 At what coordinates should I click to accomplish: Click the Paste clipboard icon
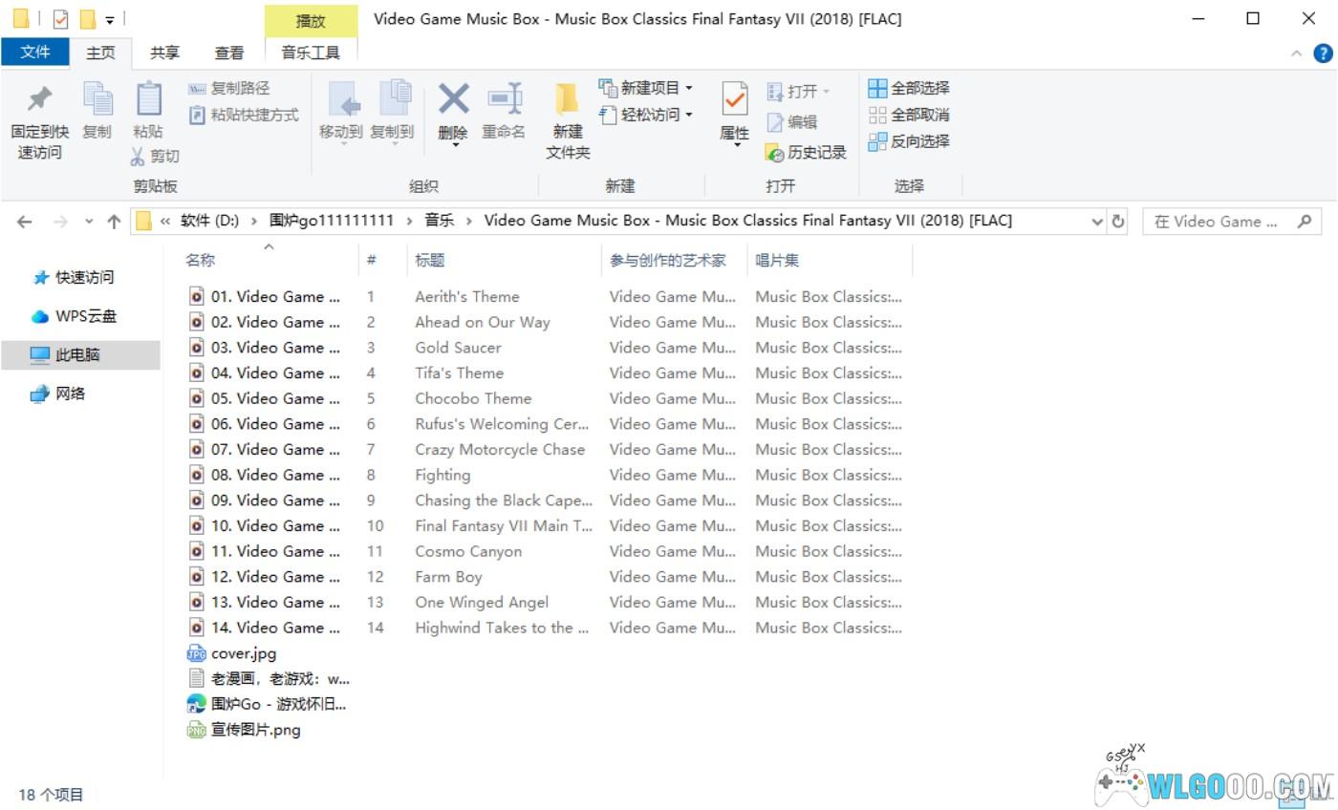148,100
